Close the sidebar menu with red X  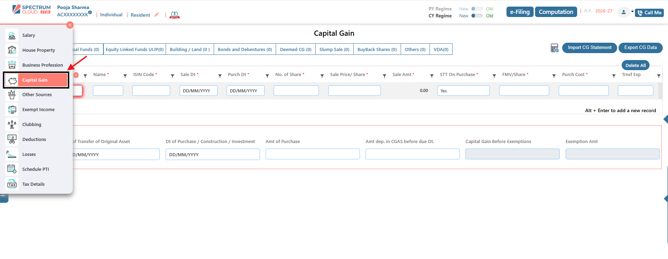click(x=70, y=25)
